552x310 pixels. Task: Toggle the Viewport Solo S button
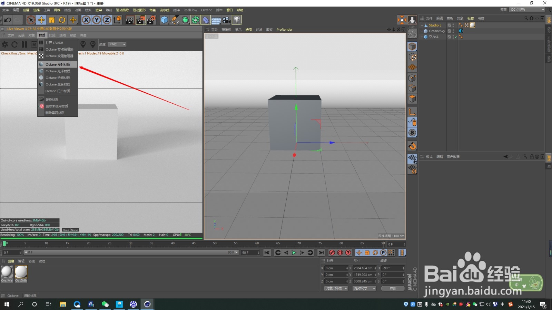pyautogui.click(x=412, y=133)
